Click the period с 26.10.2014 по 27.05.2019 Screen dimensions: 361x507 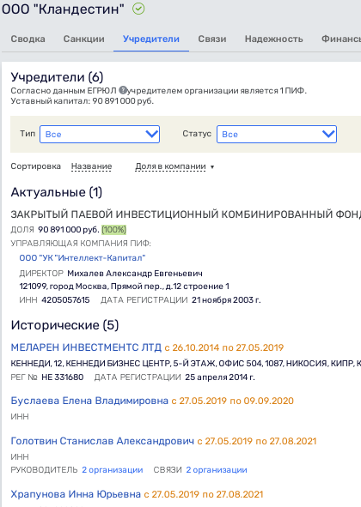[x=224, y=347]
